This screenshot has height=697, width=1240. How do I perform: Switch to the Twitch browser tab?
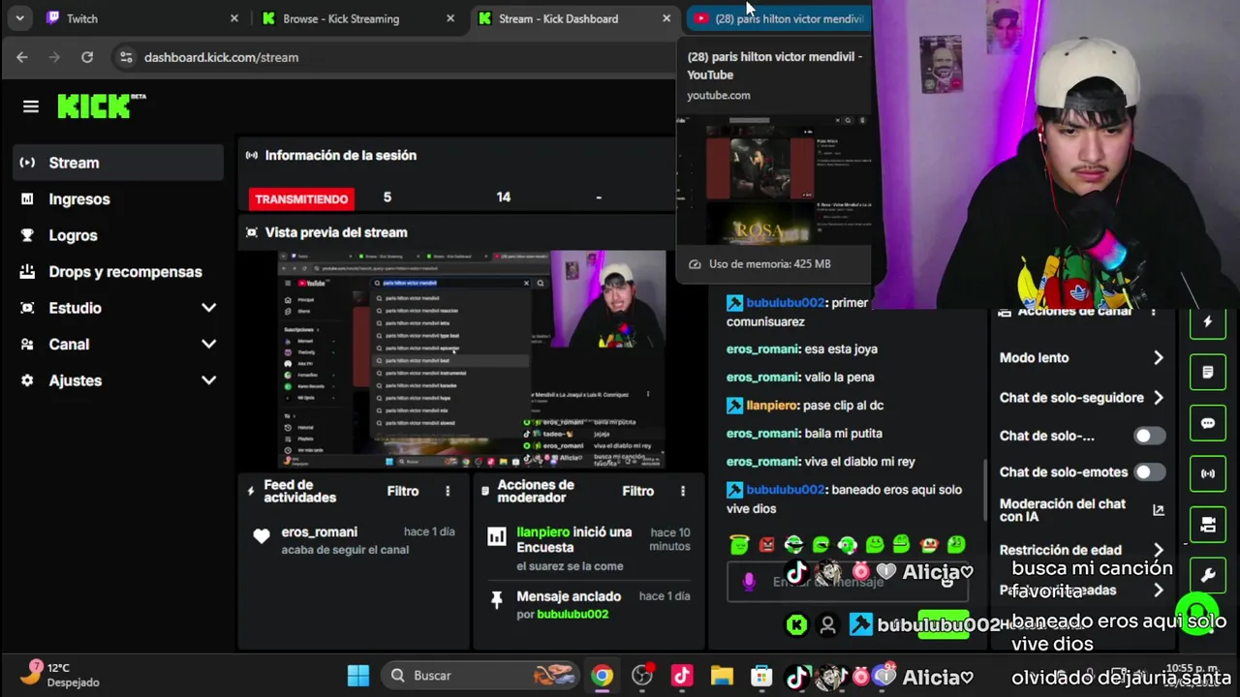point(142,18)
